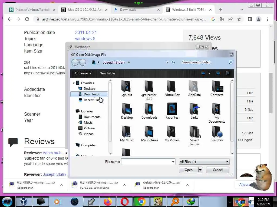Click the refresh arrows in address bar
This screenshot has width=277, height=207.
[x=173, y=62]
